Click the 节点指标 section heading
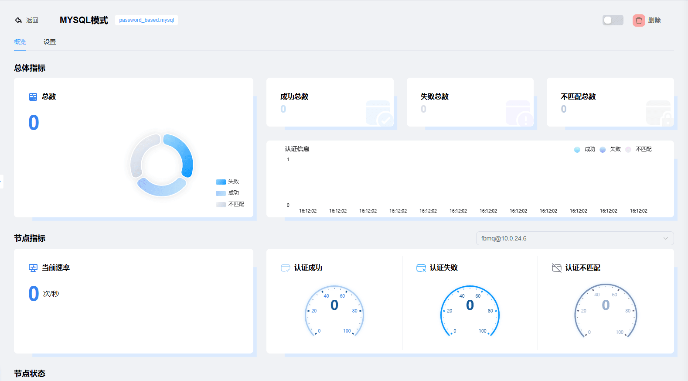Screen dimensions: 688x381 30,238
